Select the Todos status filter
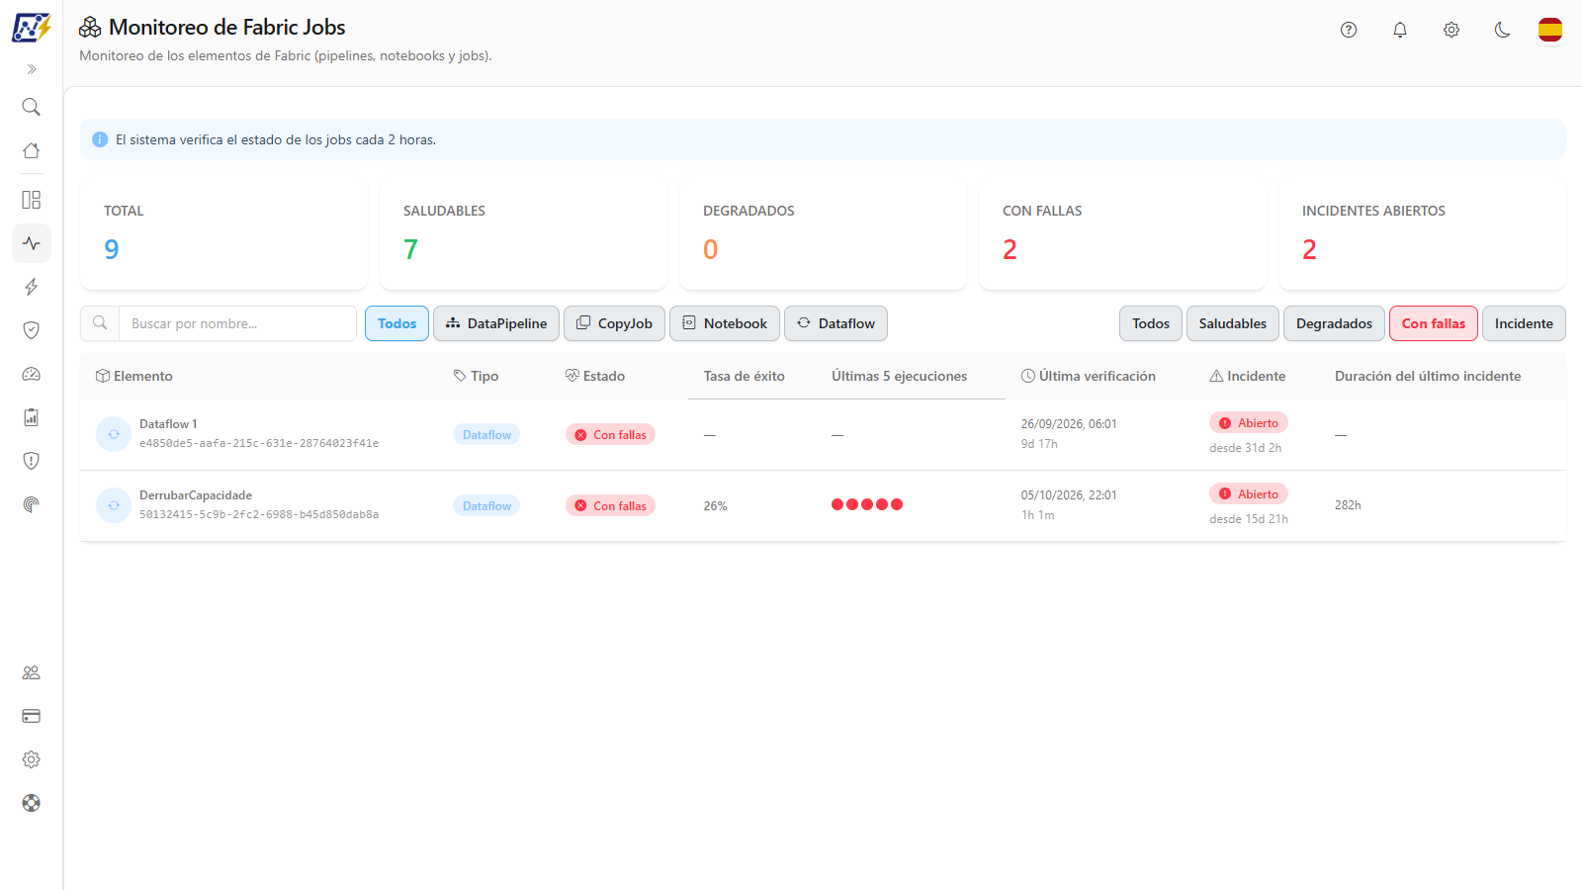Screen dimensions: 1582x890 [1151, 323]
